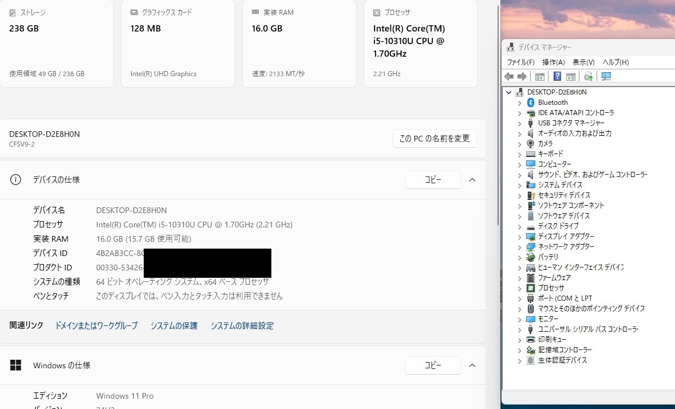Click the scan for hardware changes icon
This screenshot has width=675, height=409.
[606, 77]
